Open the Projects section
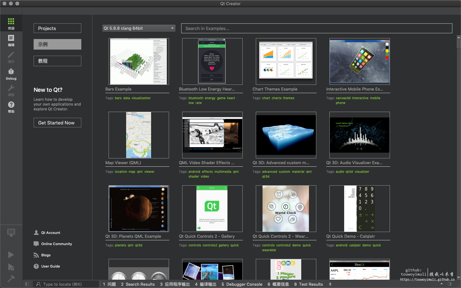 click(57, 28)
